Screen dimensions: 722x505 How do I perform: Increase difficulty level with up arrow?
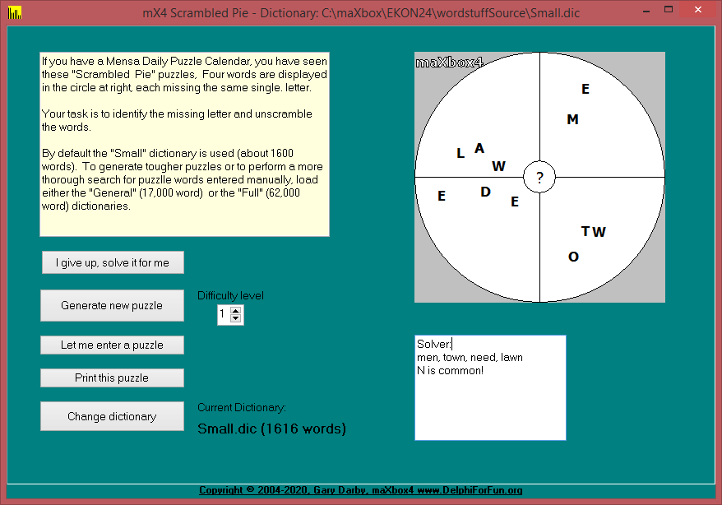(x=236, y=310)
